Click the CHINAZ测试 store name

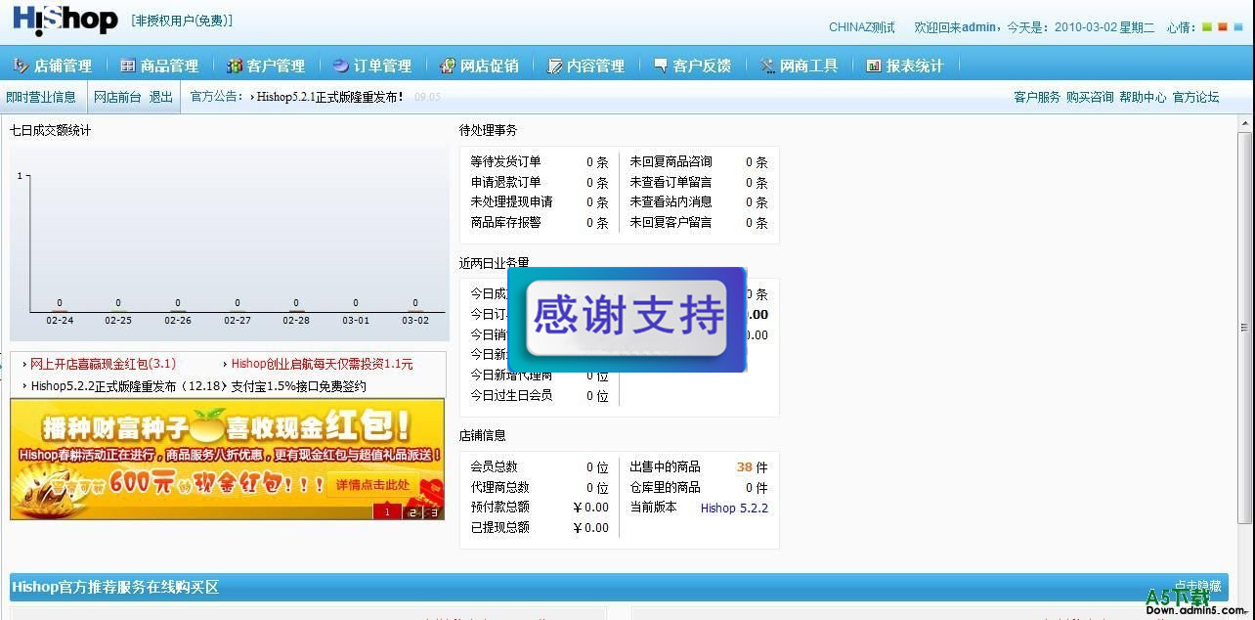[x=861, y=27]
